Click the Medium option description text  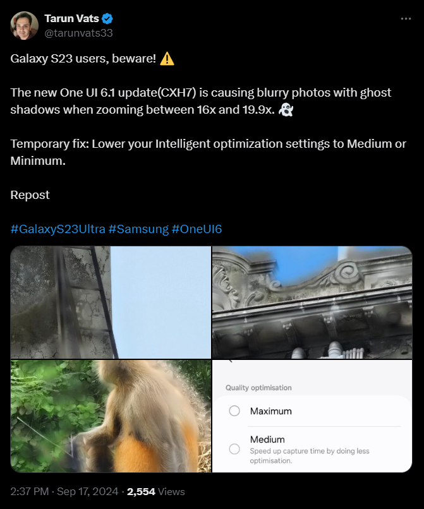pos(310,456)
